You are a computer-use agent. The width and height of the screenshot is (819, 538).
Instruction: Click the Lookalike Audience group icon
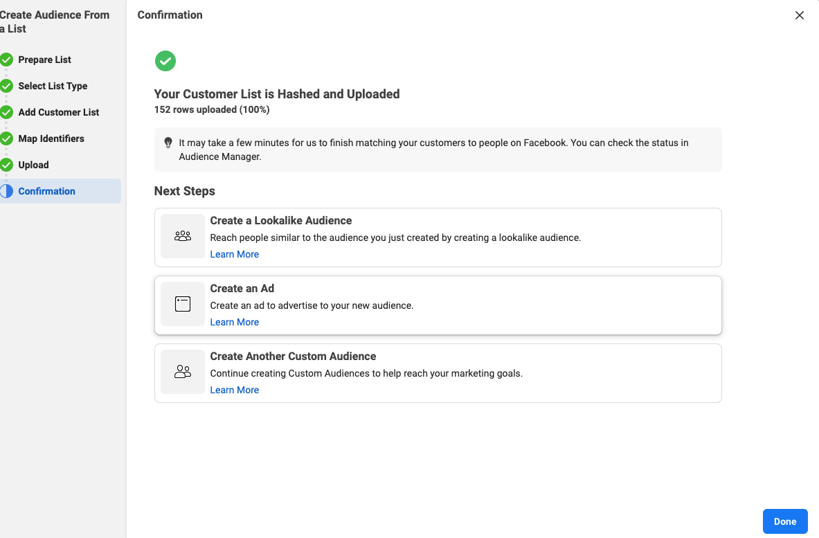(182, 236)
